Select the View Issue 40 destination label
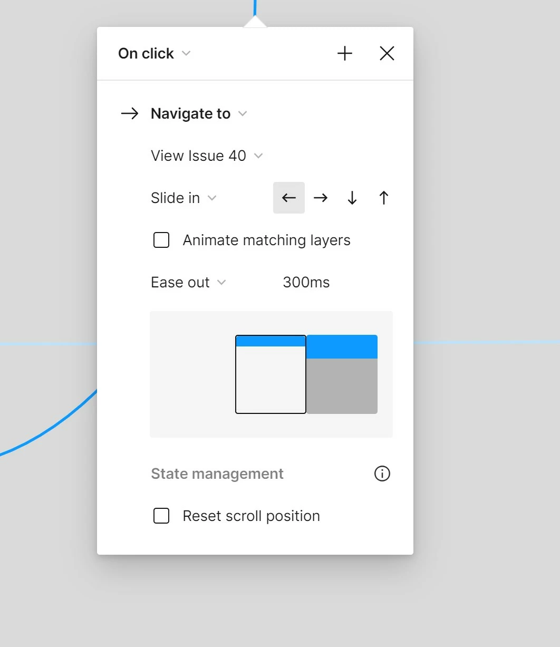Viewport: 560px width, 647px height. tap(198, 156)
